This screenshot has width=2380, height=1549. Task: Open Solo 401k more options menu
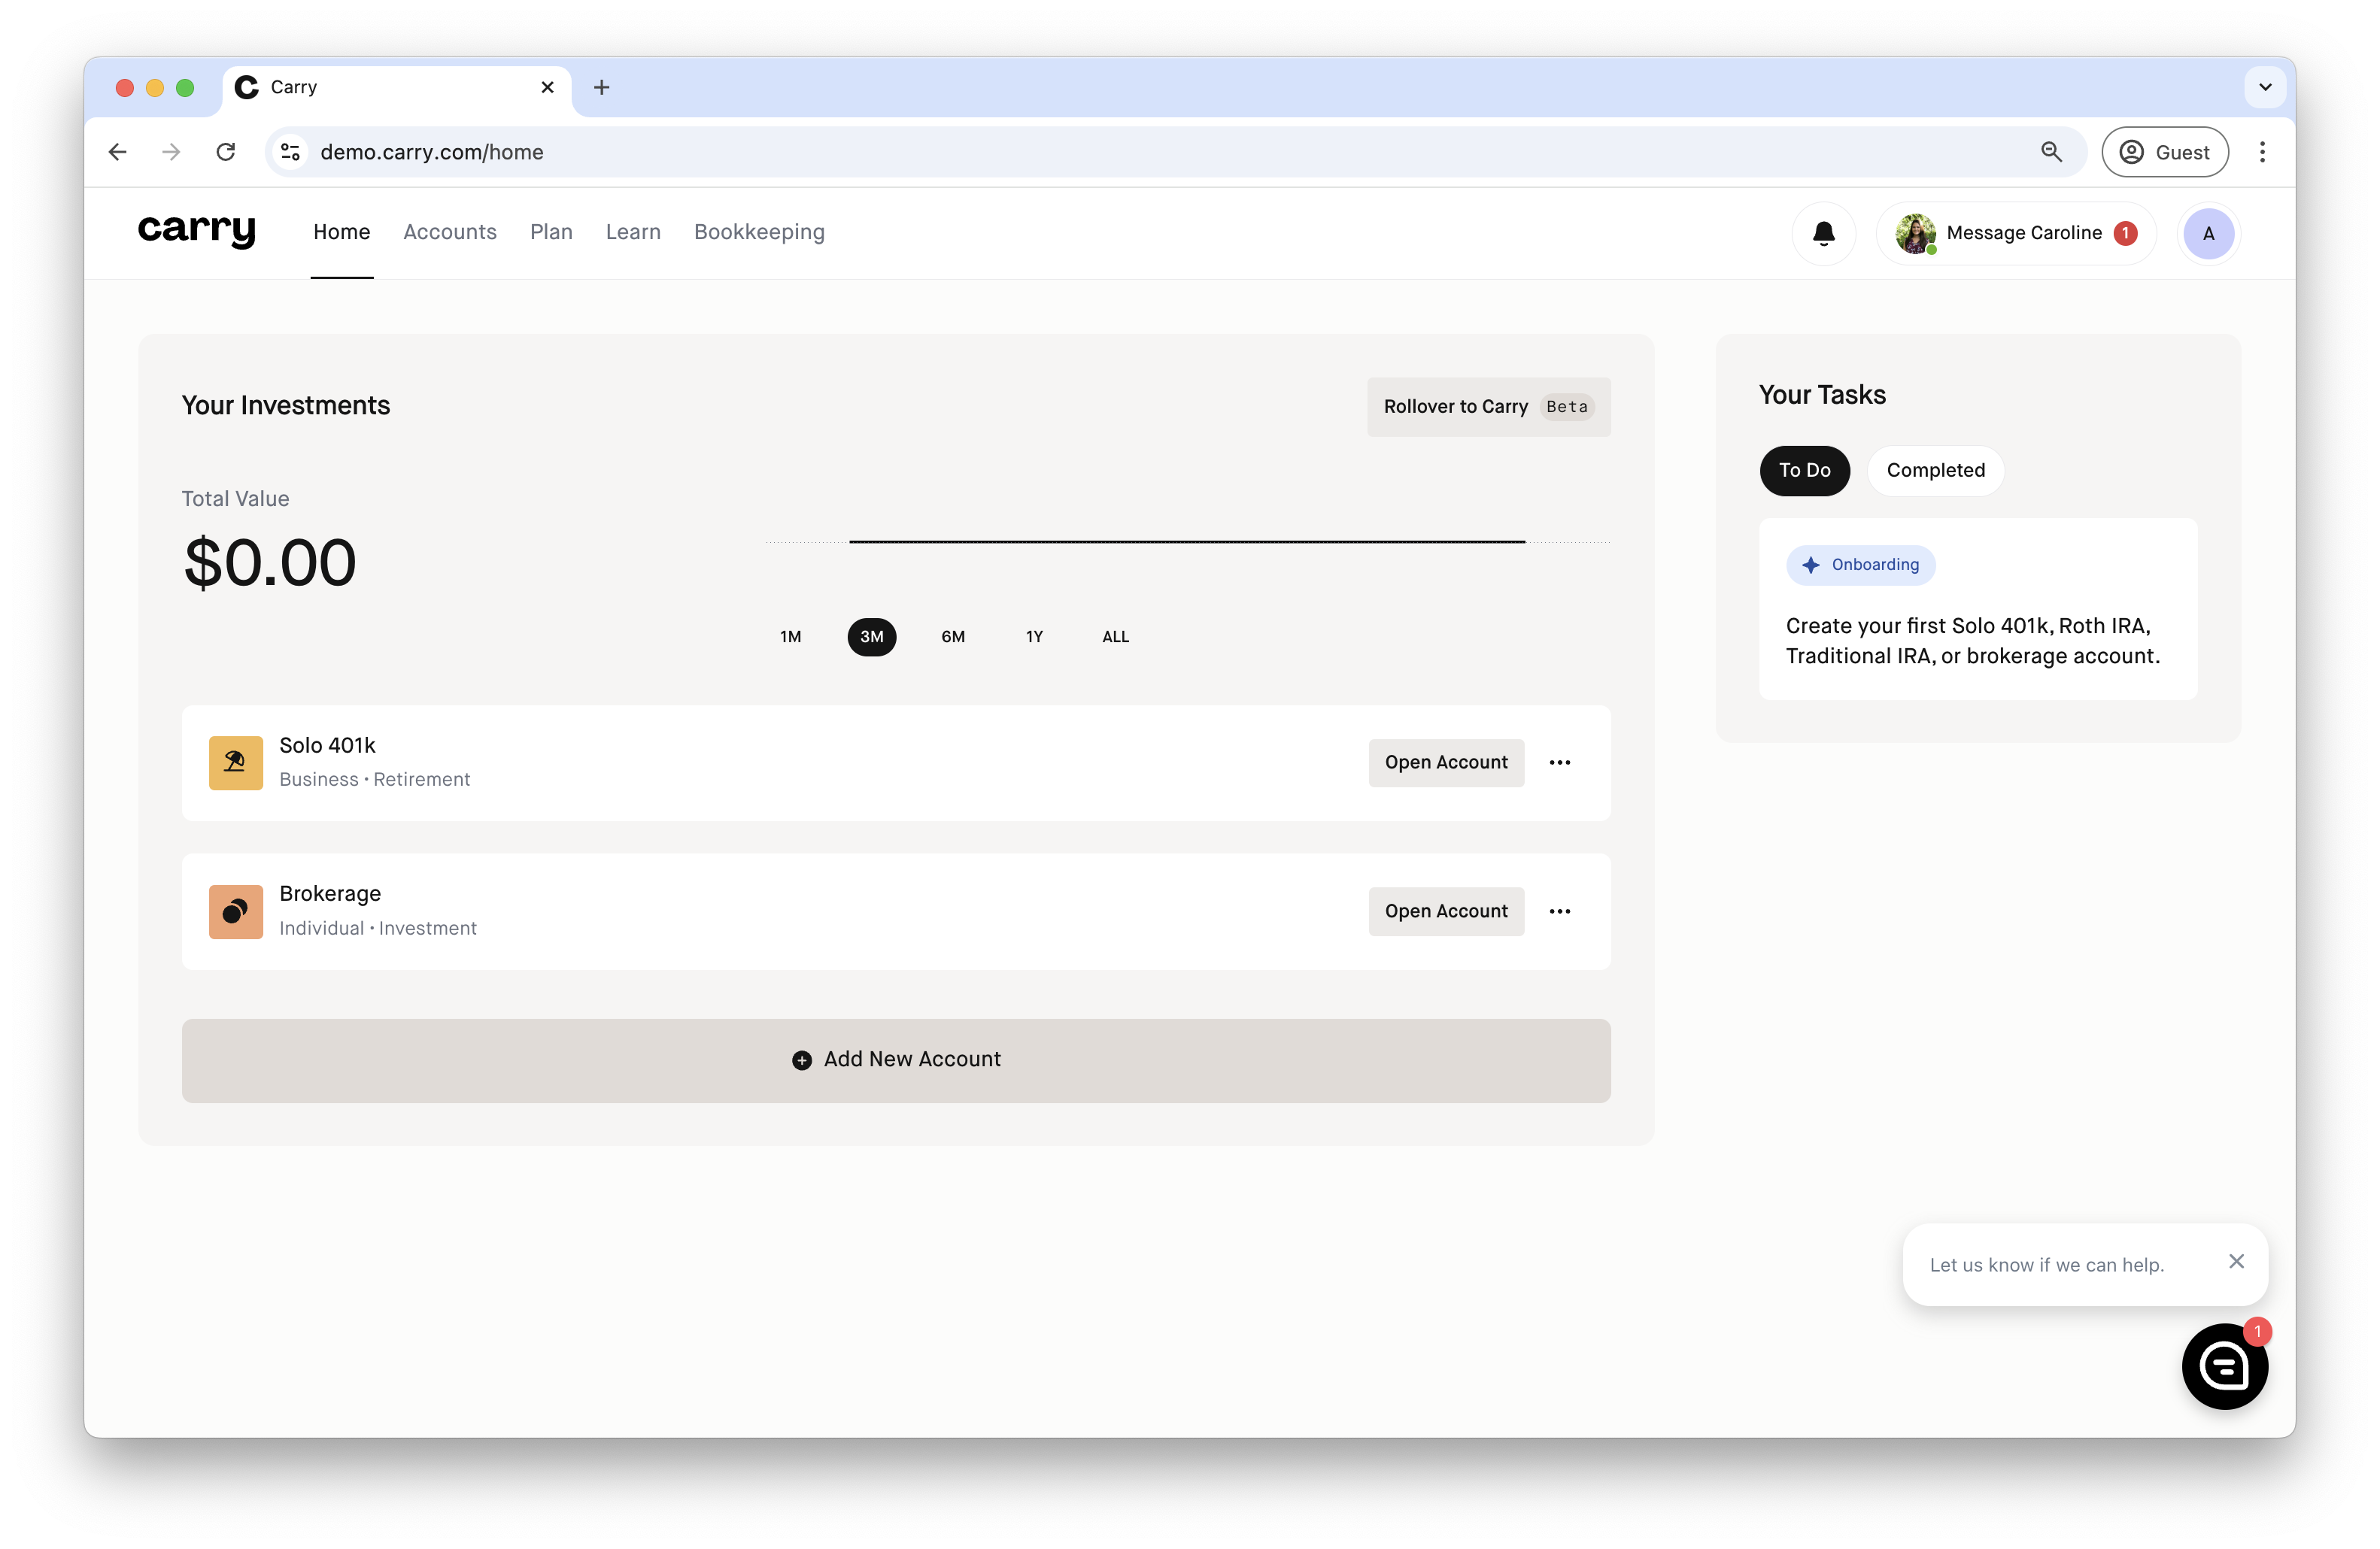click(1559, 762)
